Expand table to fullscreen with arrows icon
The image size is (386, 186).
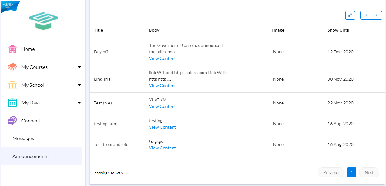pos(350,15)
